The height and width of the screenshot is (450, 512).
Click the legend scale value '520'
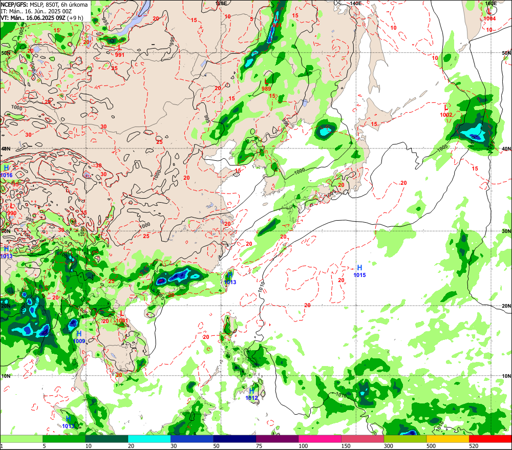click(x=474, y=446)
